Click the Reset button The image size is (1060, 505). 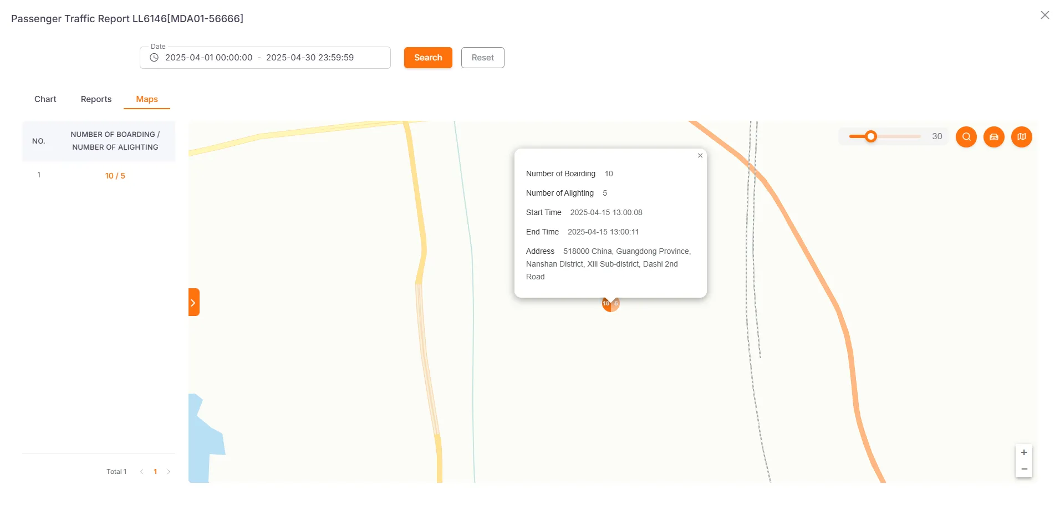pos(482,57)
